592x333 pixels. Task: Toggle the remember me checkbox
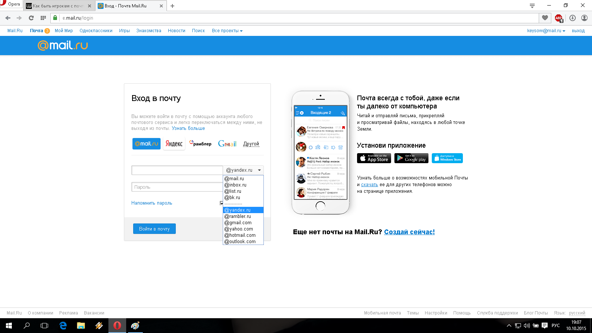click(222, 203)
